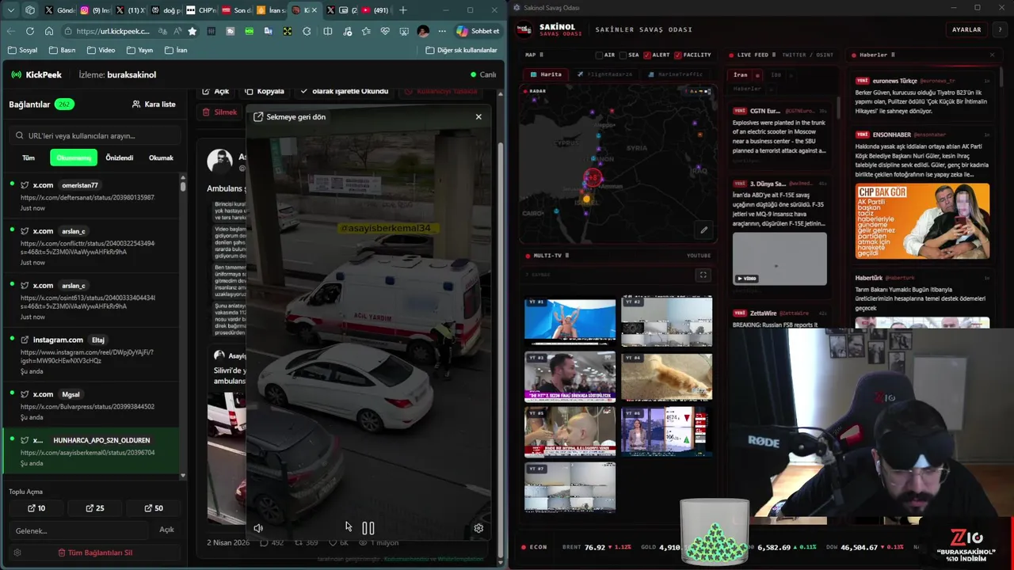Close the picture-in-picture video overlay
Screen dimensions: 1014x570
coord(478,116)
